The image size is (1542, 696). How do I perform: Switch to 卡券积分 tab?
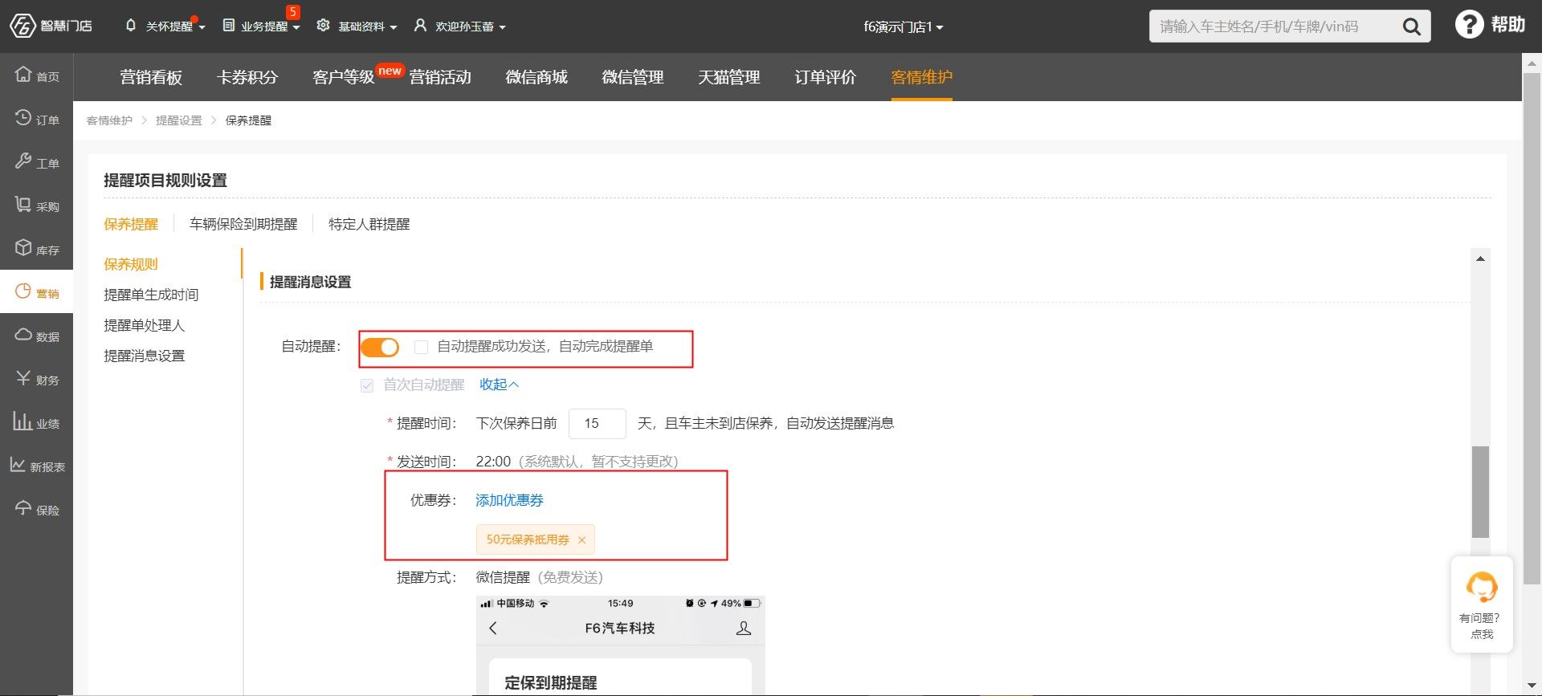click(x=247, y=77)
